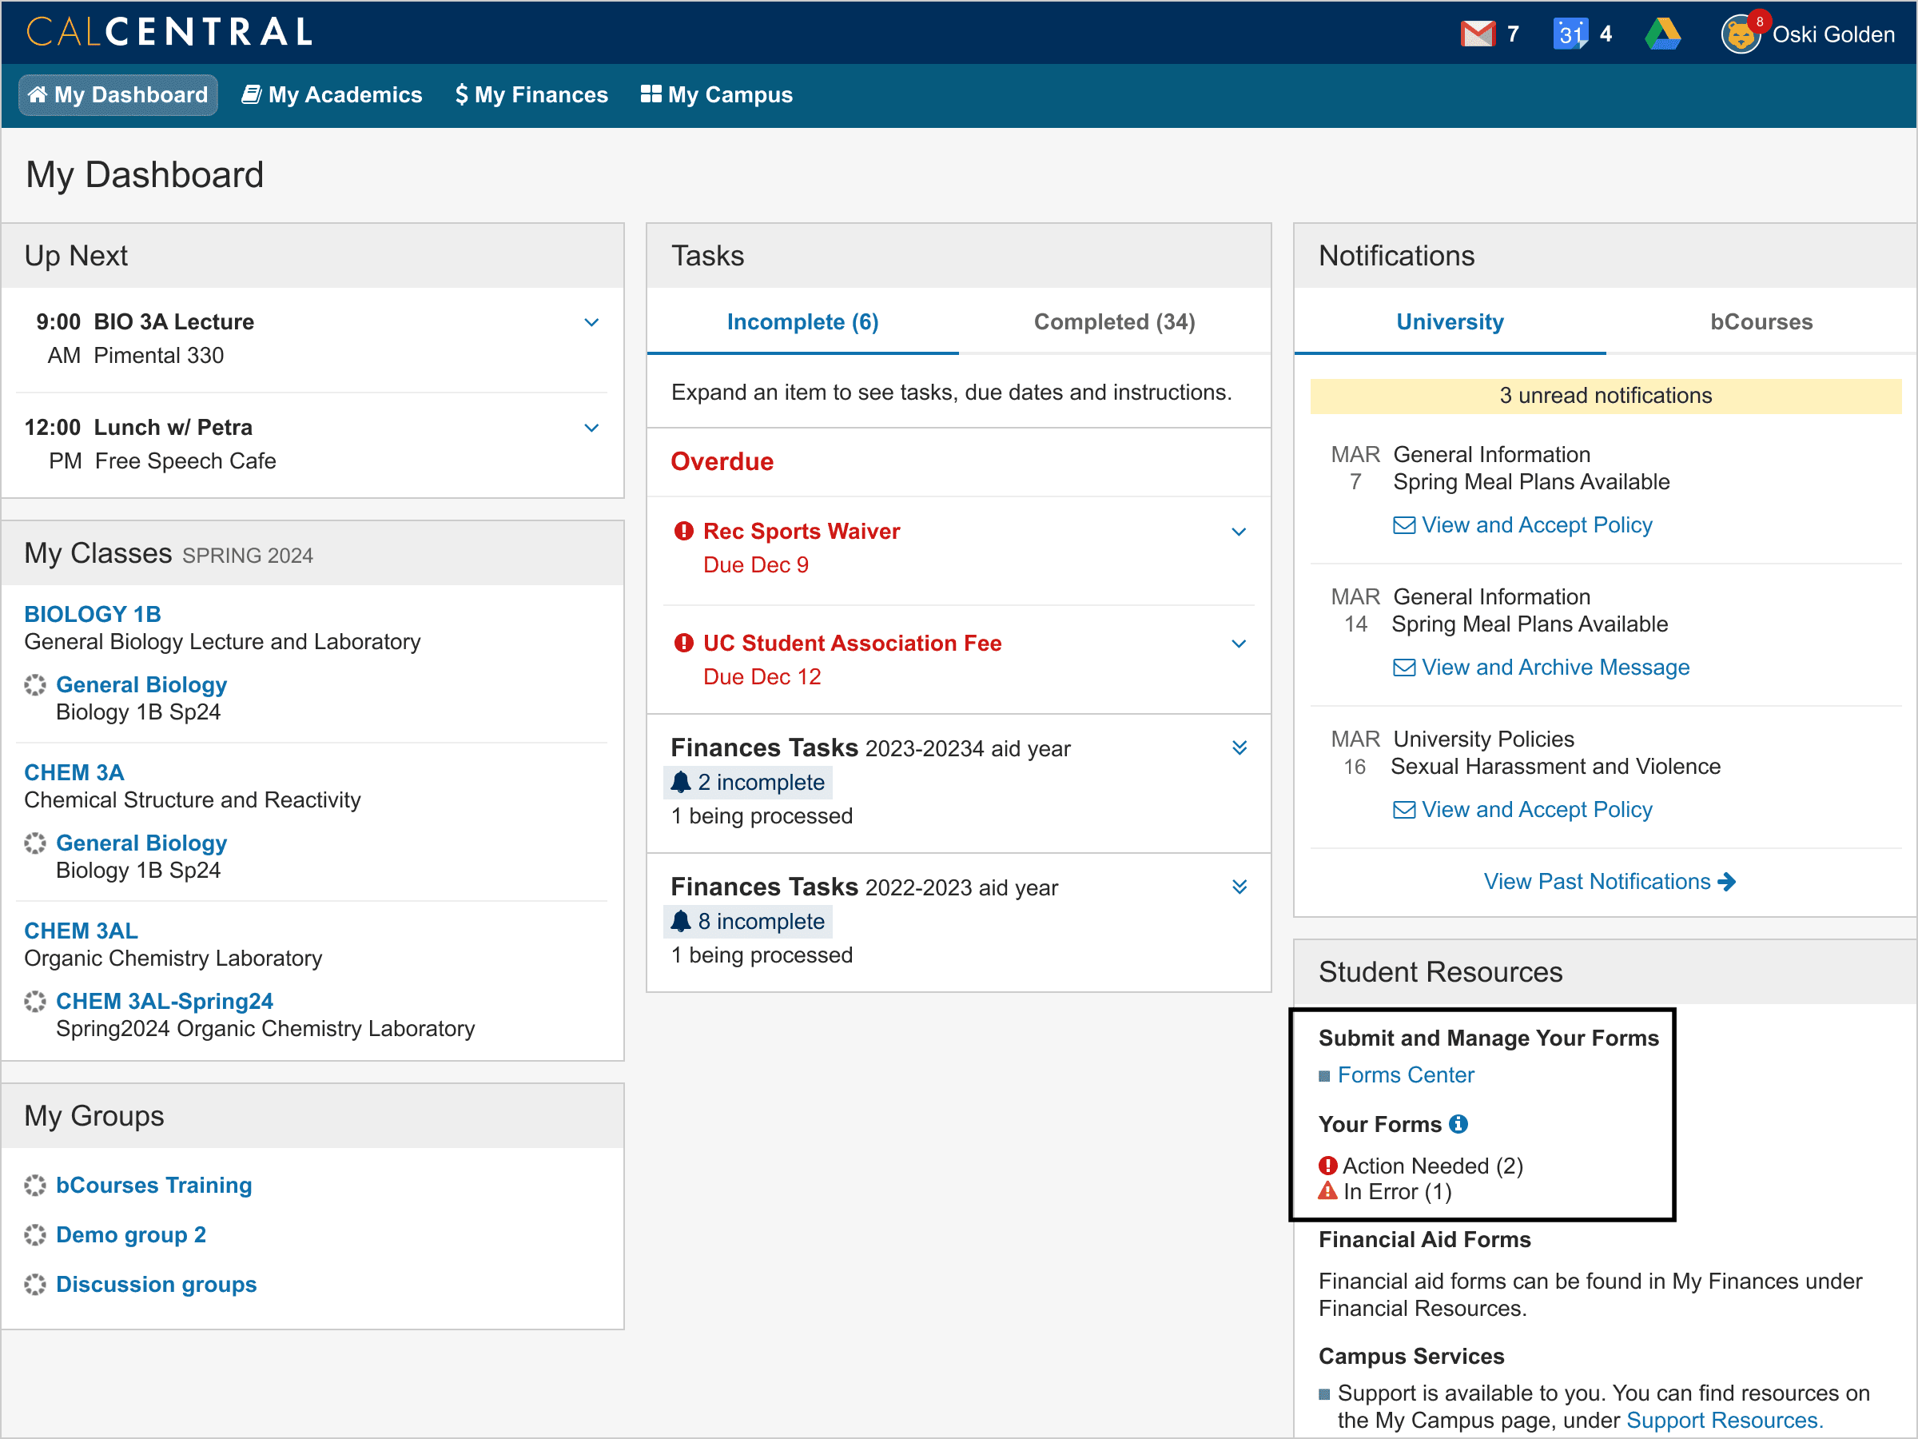
Task: Expand the Lunch w/ Petra event
Action: pos(591,428)
